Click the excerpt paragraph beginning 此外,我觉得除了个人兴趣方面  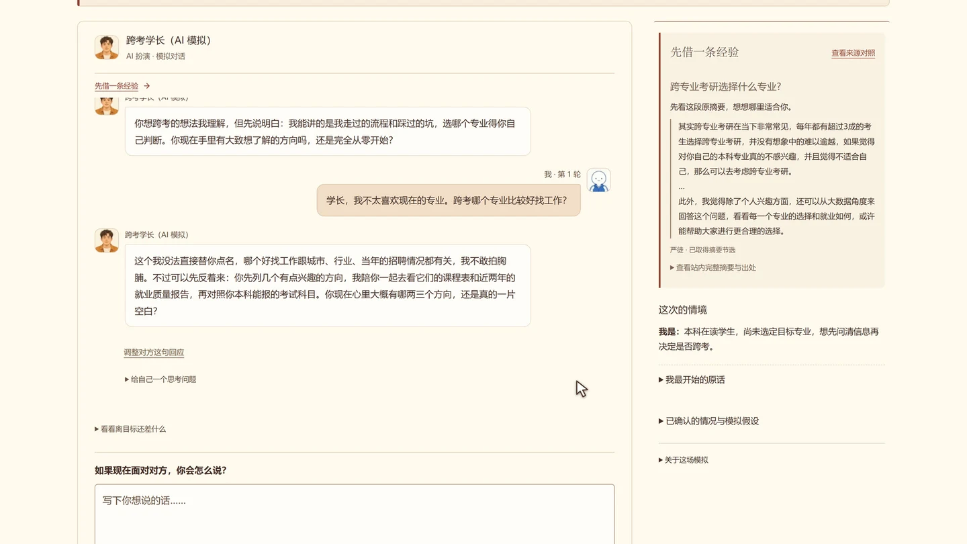[776, 216]
